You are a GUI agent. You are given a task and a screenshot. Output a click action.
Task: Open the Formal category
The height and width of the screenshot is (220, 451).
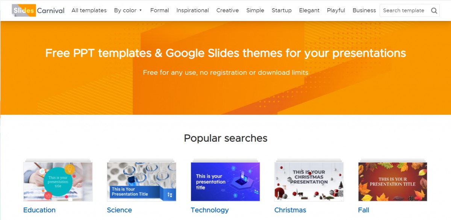[x=160, y=10]
